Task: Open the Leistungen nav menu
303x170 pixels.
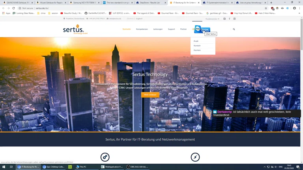Action: [x=158, y=29]
